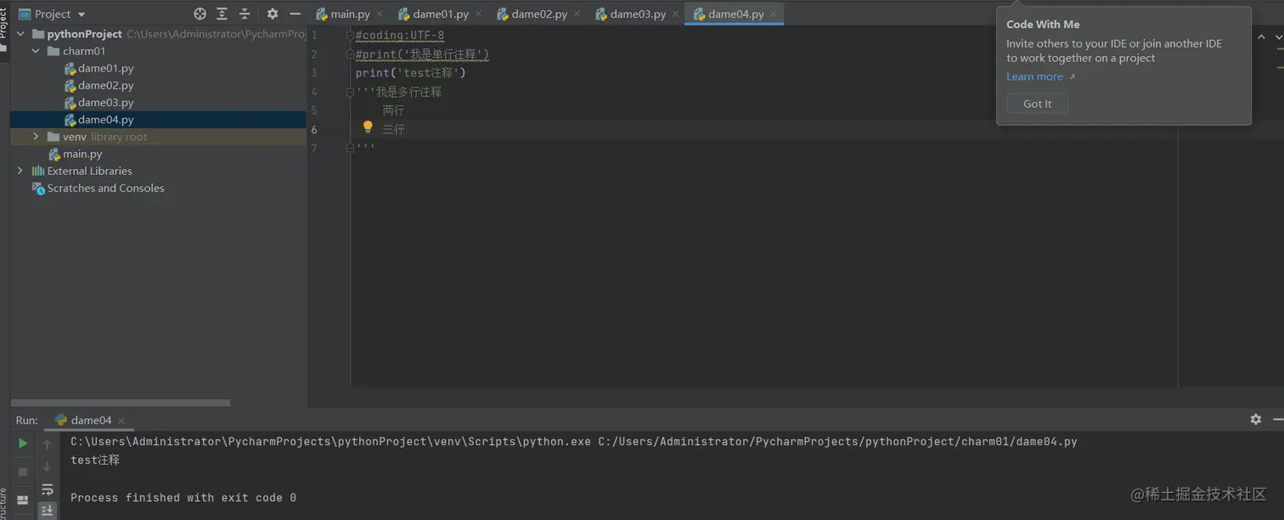1284x520 pixels.
Task: Open the Learn more link
Action: (1034, 76)
